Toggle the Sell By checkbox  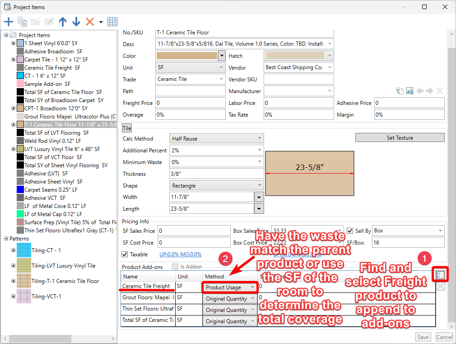350,231
